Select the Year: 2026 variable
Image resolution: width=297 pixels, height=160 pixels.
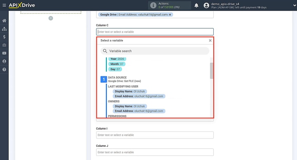[x=117, y=59]
